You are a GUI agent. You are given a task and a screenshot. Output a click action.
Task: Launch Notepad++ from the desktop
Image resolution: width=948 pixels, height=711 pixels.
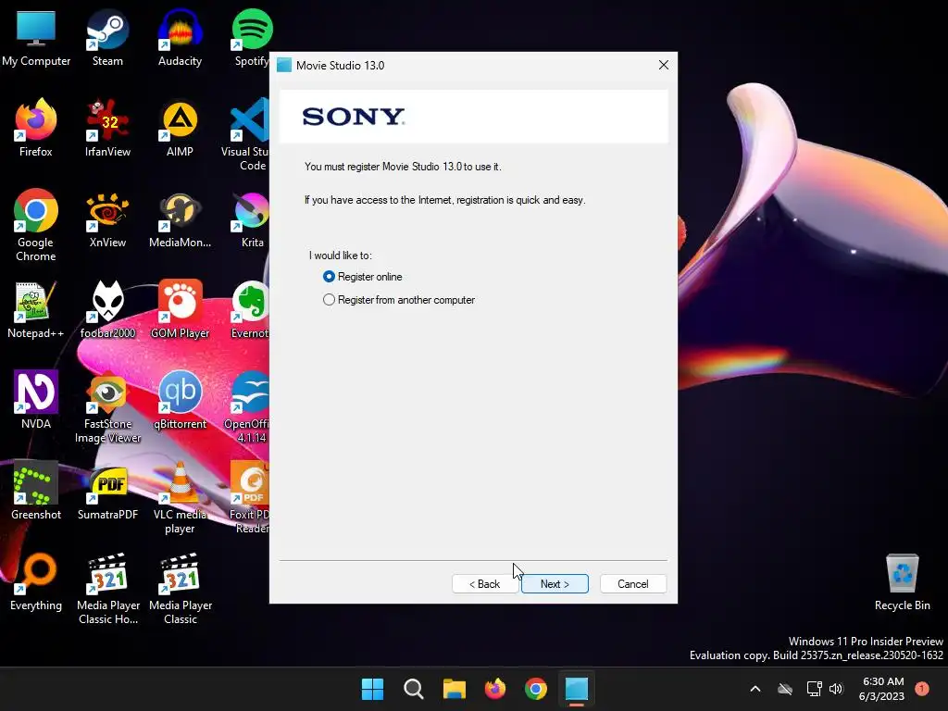pyautogui.click(x=36, y=310)
